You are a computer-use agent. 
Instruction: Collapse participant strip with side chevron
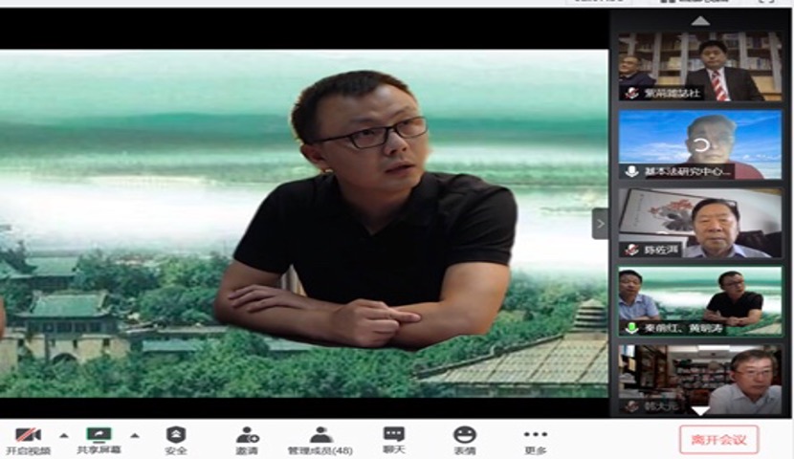click(600, 224)
